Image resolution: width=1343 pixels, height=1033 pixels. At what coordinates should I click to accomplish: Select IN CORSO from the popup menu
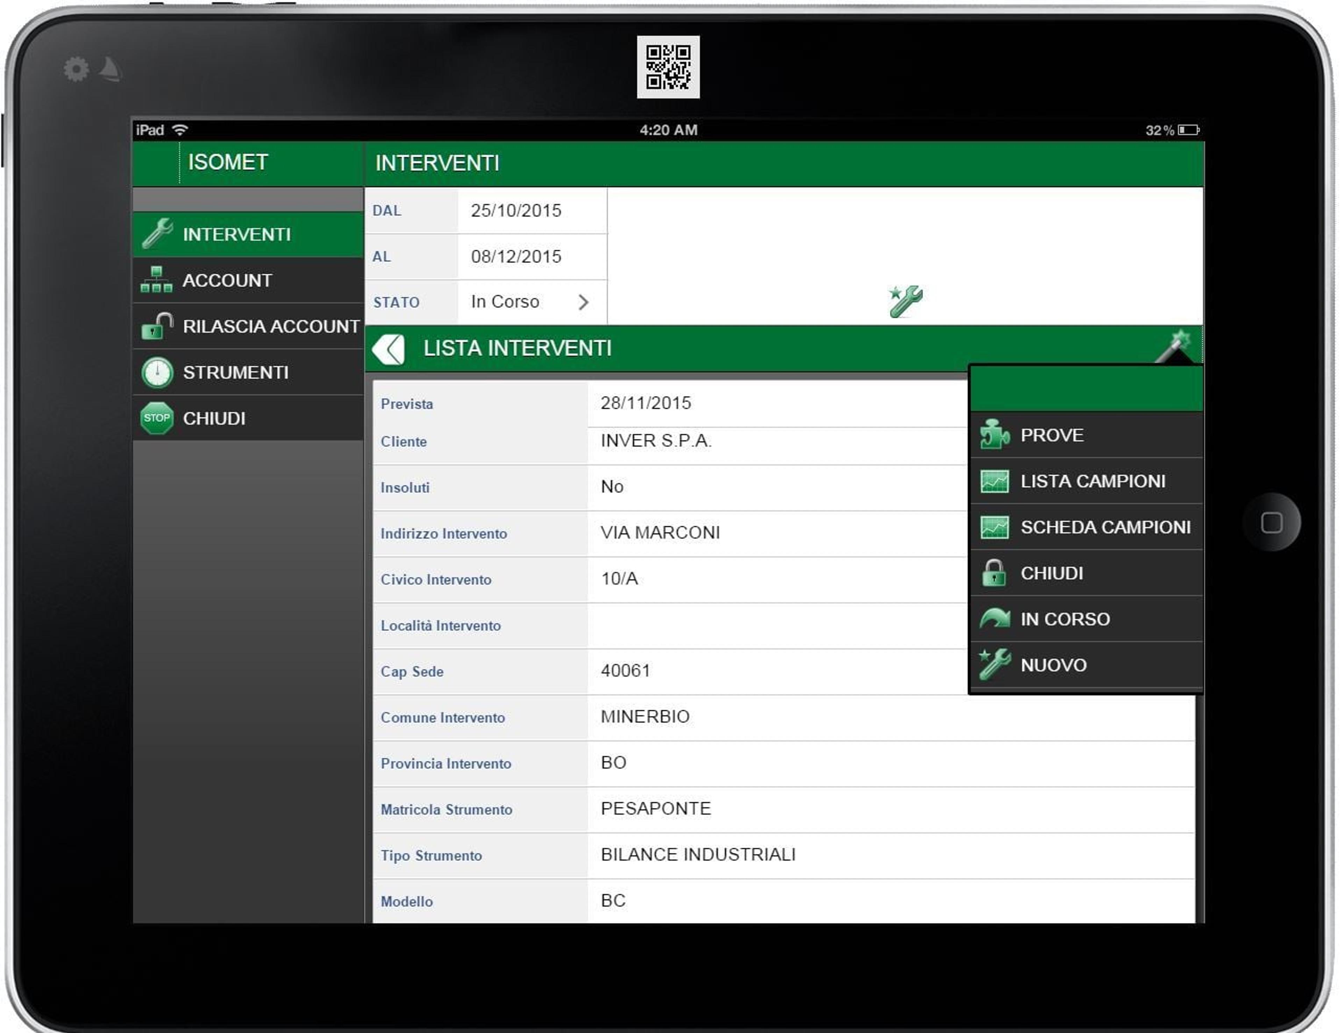pyautogui.click(x=1086, y=619)
